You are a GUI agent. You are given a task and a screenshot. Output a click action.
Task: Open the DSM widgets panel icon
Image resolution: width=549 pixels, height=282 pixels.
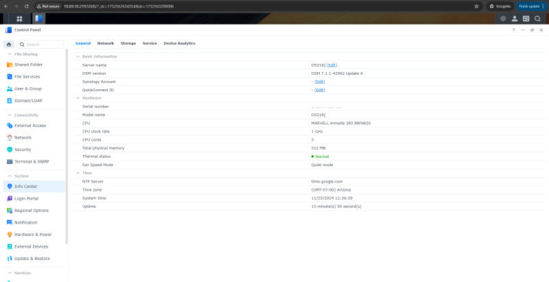526,19
